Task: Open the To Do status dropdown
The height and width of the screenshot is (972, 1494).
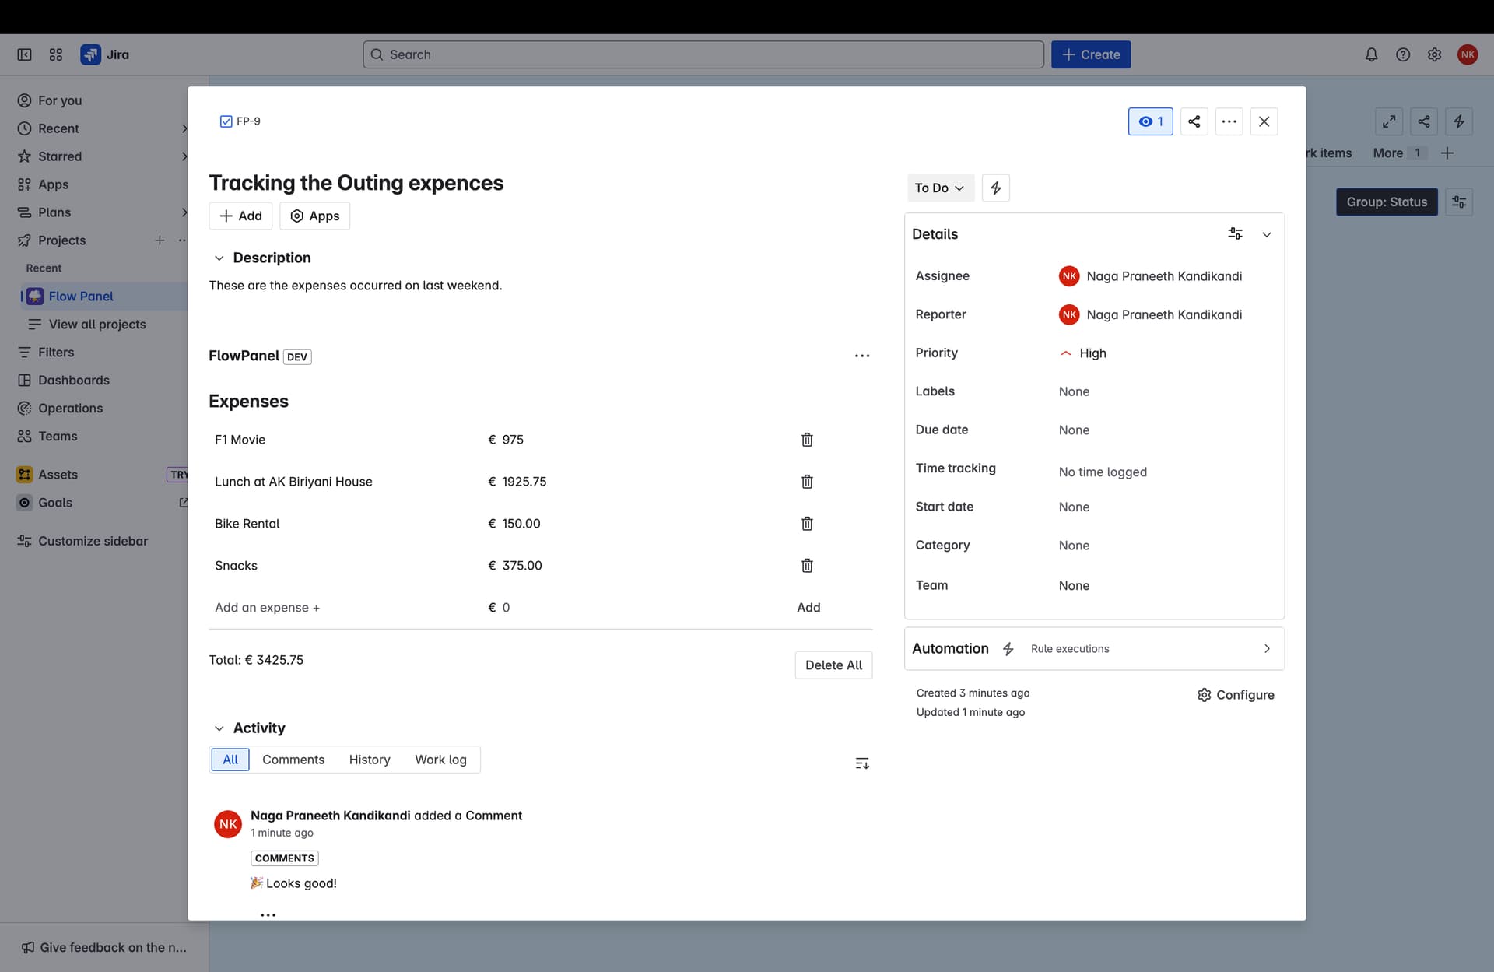Action: 939,188
